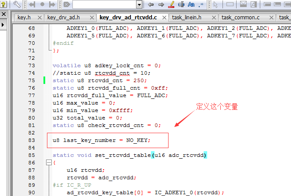Click the yellow help question mark icon
This screenshot has height=196, width=291.
4,4
